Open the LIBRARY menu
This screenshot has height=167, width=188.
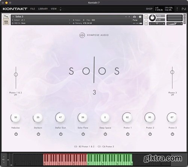[43, 9]
